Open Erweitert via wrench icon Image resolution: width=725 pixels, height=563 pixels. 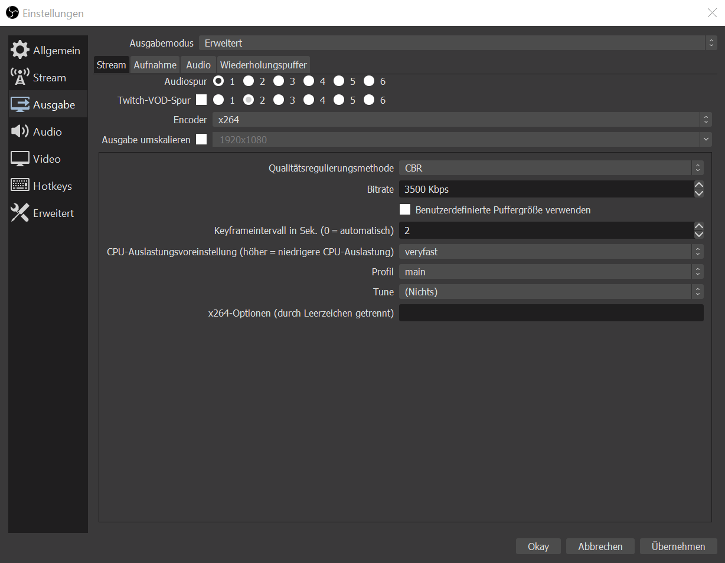click(x=20, y=213)
